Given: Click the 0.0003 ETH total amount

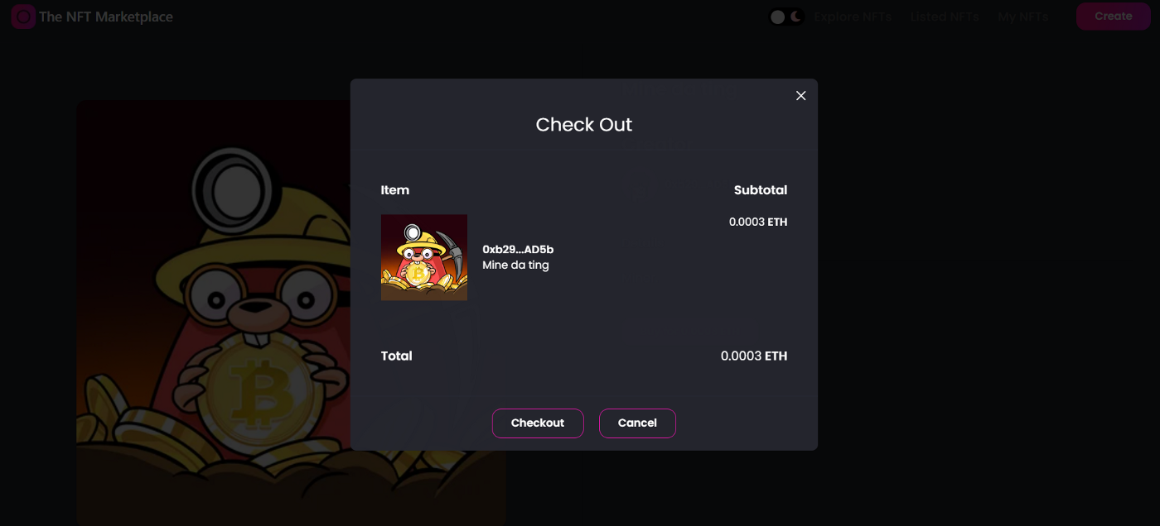Looking at the screenshot, I should tap(754, 356).
